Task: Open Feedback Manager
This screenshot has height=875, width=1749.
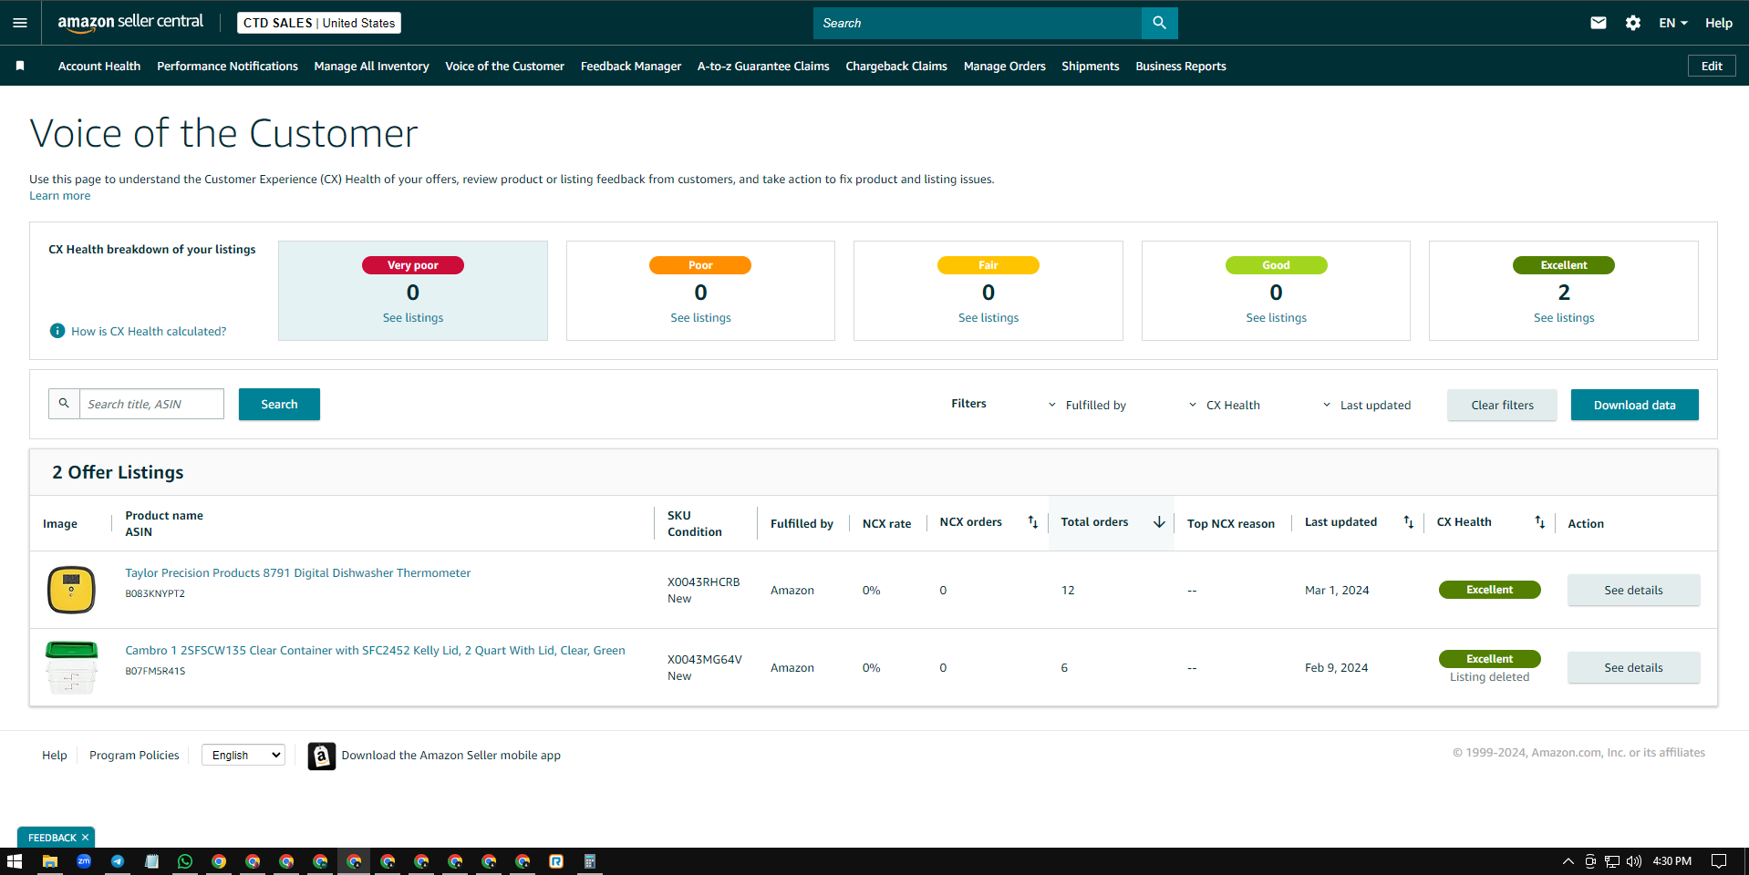Action: coord(631,66)
